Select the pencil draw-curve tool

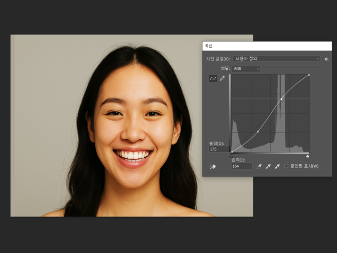pyautogui.click(x=222, y=79)
